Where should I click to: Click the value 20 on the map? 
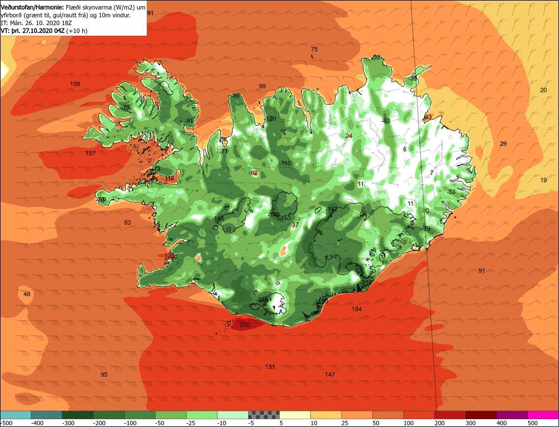543,90
